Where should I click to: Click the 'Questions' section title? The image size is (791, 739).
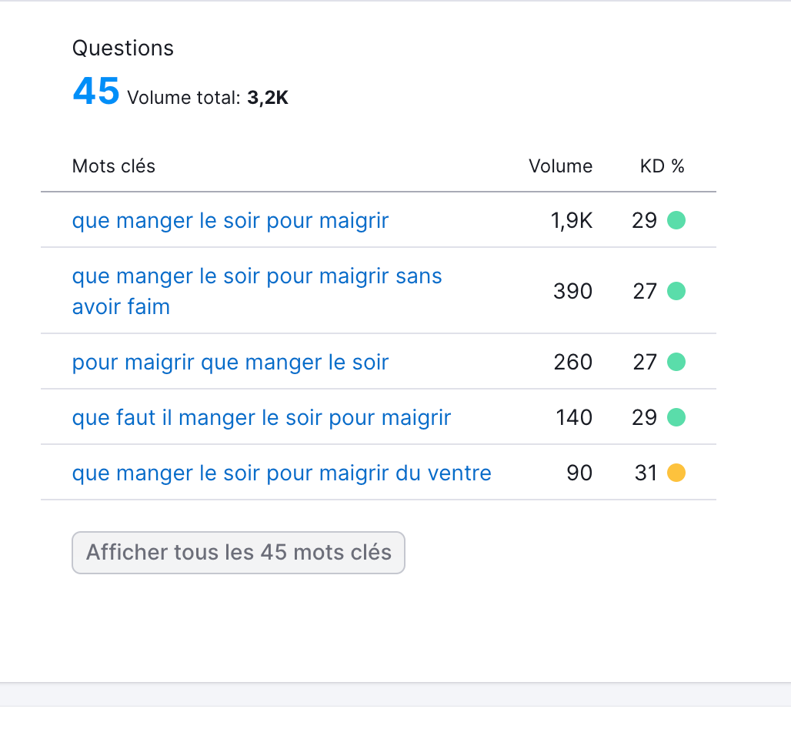[122, 48]
